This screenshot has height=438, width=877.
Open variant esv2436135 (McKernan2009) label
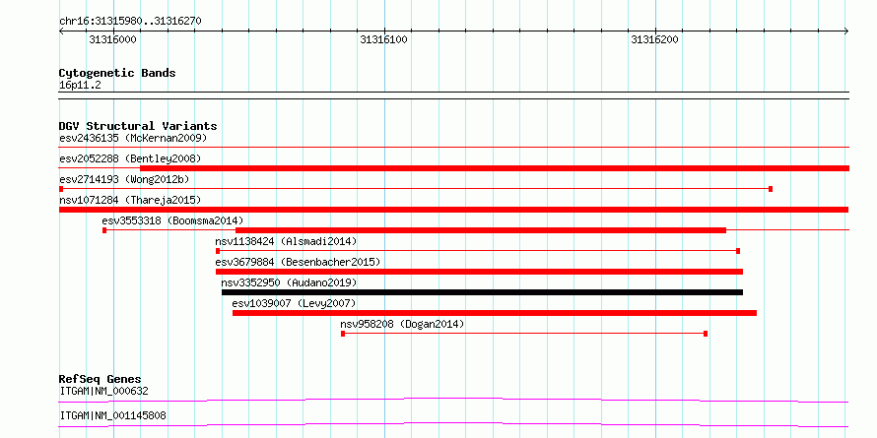(133, 138)
